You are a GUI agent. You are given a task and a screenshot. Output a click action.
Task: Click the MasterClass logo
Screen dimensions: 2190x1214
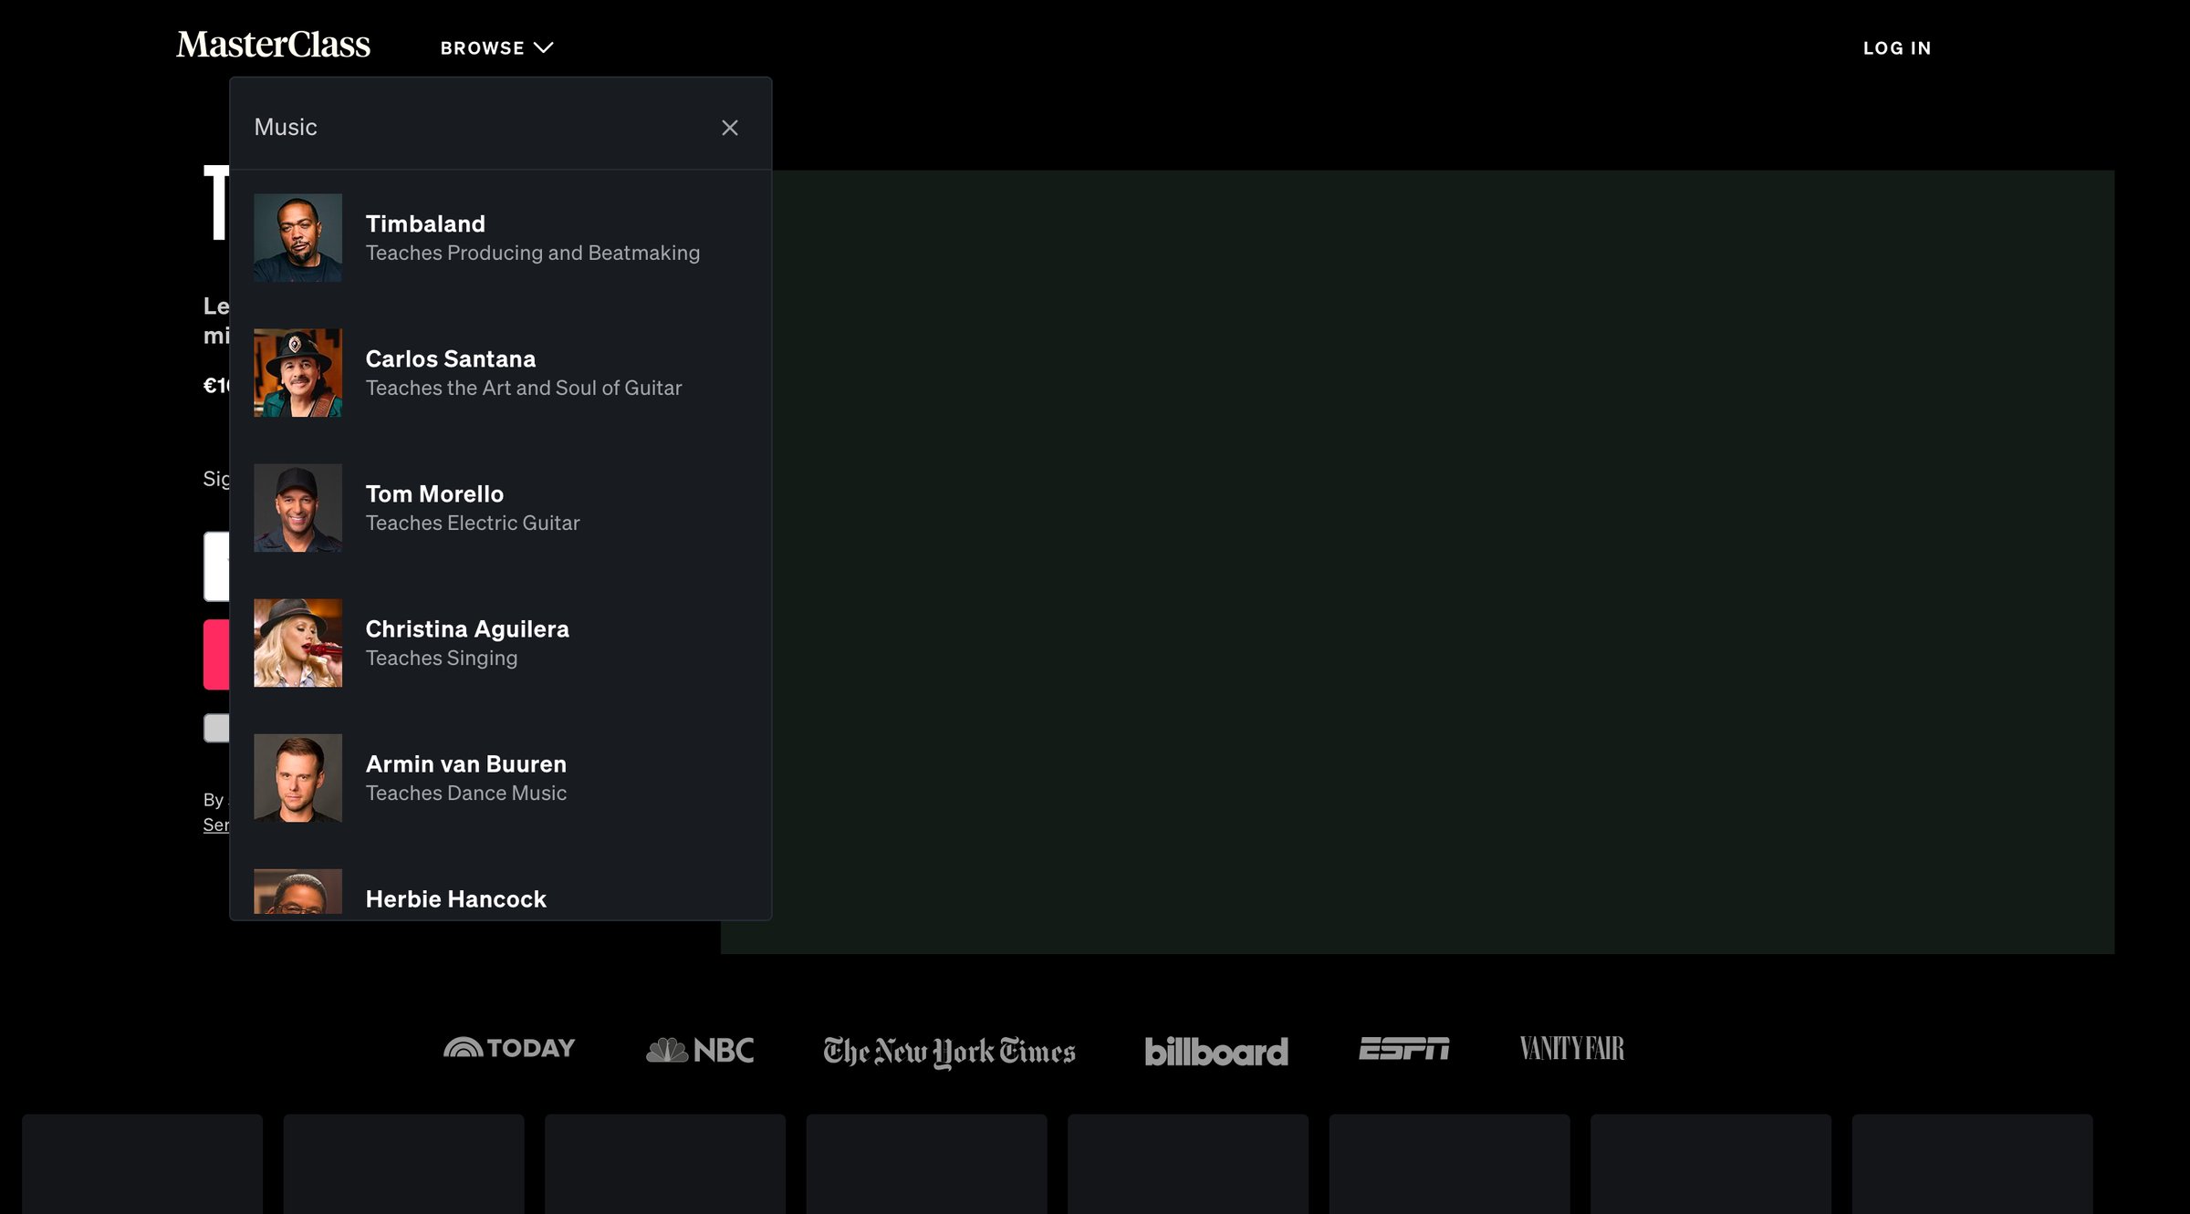pyautogui.click(x=273, y=45)
